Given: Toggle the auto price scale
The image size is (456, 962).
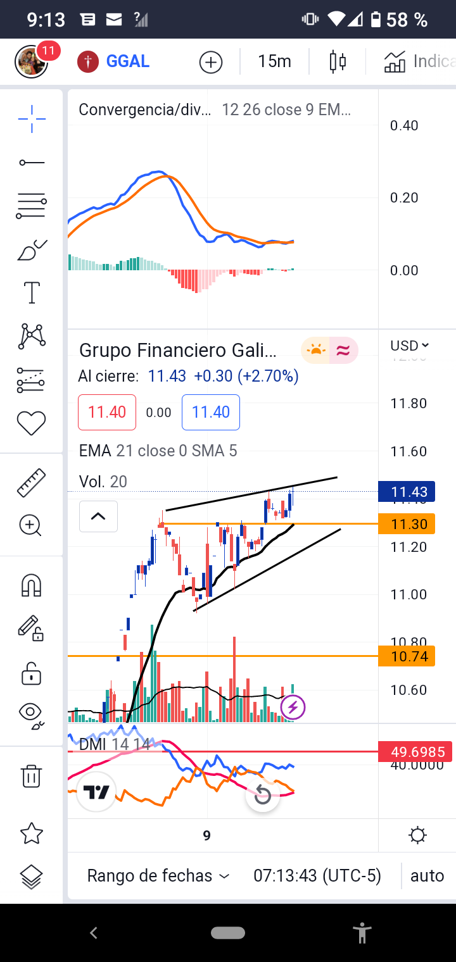Looking at the screenshot, I should point(427,876).
